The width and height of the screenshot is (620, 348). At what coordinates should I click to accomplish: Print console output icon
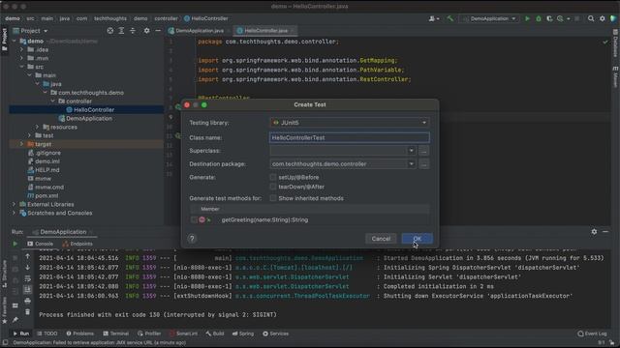tap(27, 301)
